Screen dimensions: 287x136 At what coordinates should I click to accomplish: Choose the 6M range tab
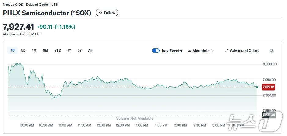pyautogui.click(x=45, y=50)
